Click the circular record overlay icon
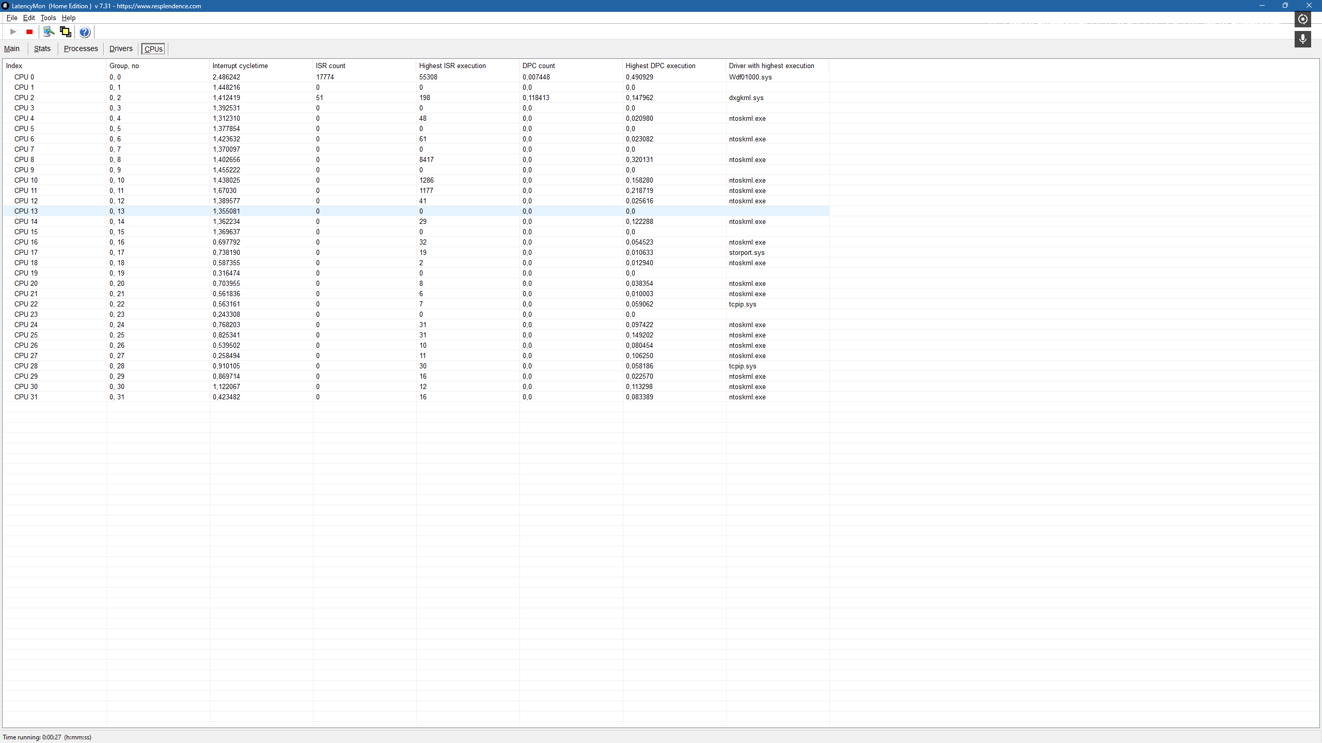The image size is (1322, 743). (1303, 19)
